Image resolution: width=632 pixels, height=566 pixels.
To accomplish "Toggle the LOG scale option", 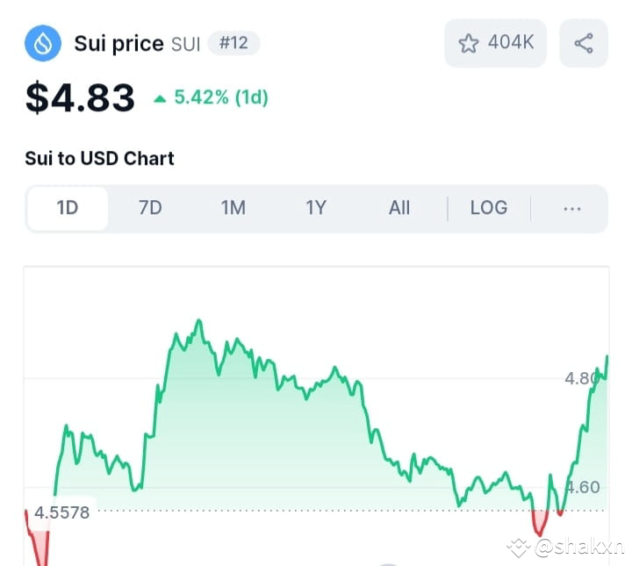I will [x=489, y=208].
